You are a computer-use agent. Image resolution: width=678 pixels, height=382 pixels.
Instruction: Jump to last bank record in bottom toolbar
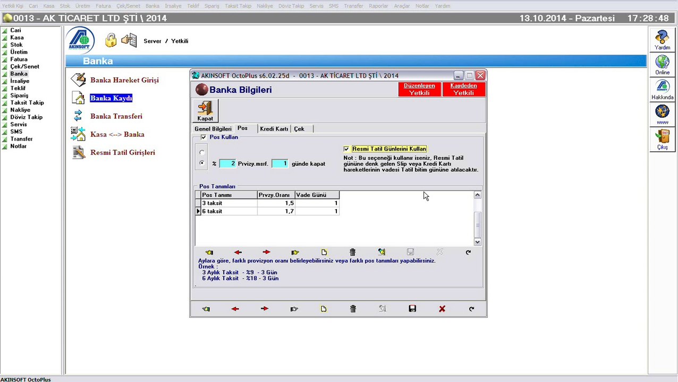pyautogui.click(x=294, y=309)
